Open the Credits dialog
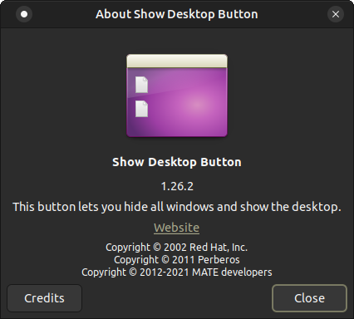Image resolution: width=354 pixels, height=319 pixels. [x=44, y=298]
